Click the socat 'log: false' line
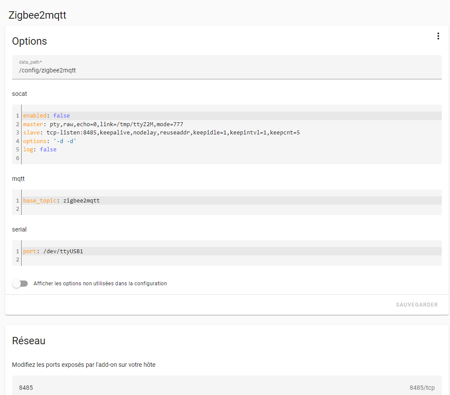450x395 pixels. click(x=40, y=150)
